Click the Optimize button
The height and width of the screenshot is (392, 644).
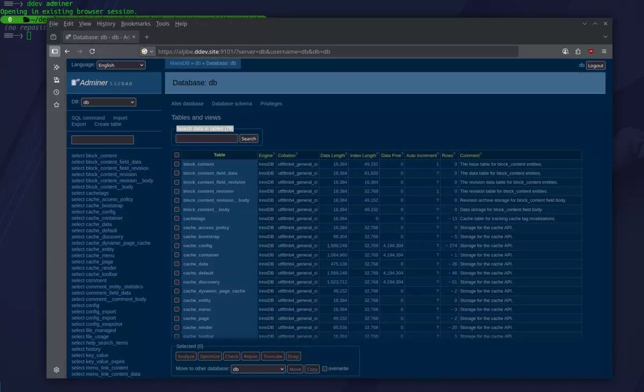click(x=210, y=356)
